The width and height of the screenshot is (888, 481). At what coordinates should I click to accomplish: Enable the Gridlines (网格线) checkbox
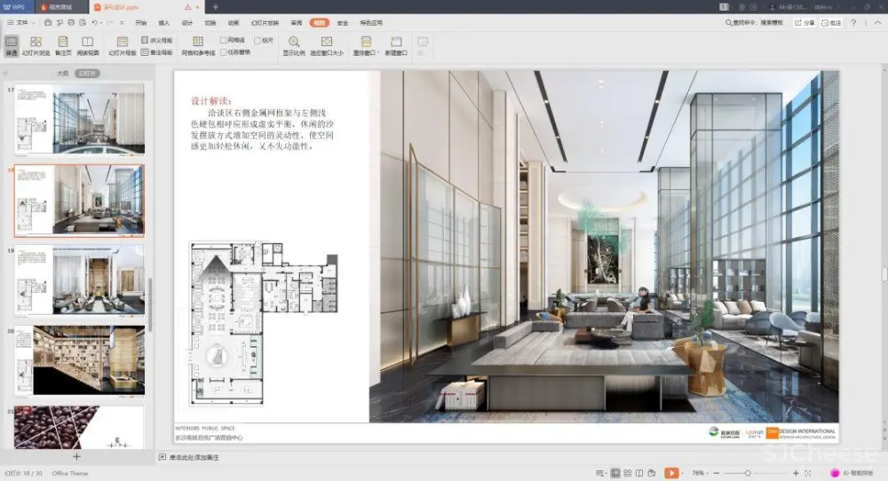point(224,40)
